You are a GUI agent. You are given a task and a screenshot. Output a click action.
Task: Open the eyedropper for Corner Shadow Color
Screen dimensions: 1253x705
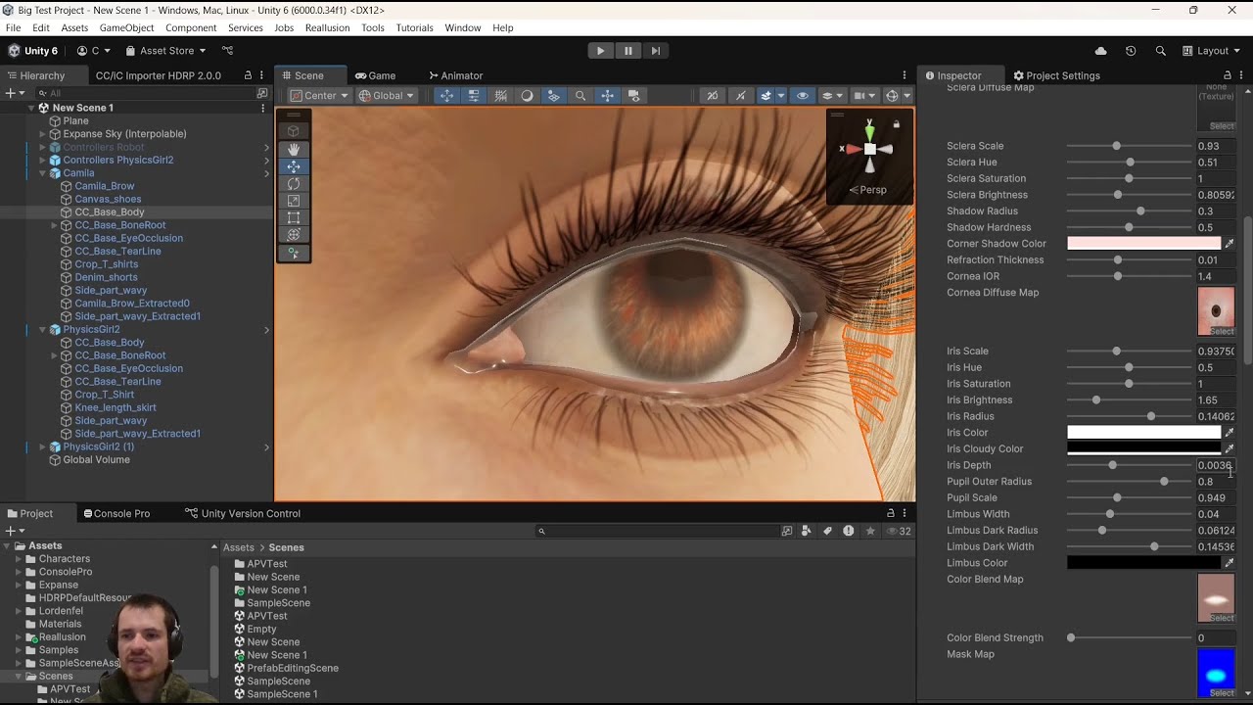coord(1230,244)
